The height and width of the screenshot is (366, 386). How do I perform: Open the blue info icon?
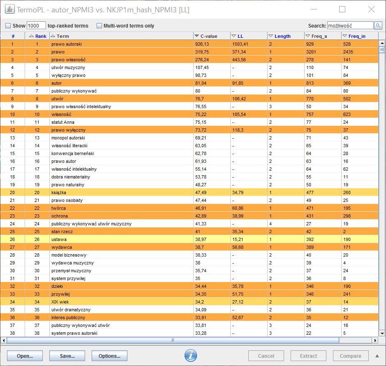point(191,355)
